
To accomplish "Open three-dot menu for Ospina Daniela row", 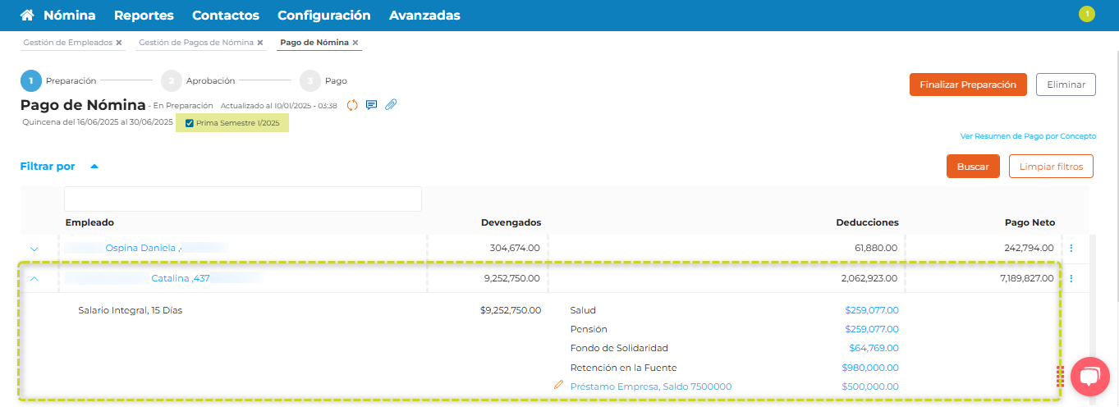I will coord(1071,248).
